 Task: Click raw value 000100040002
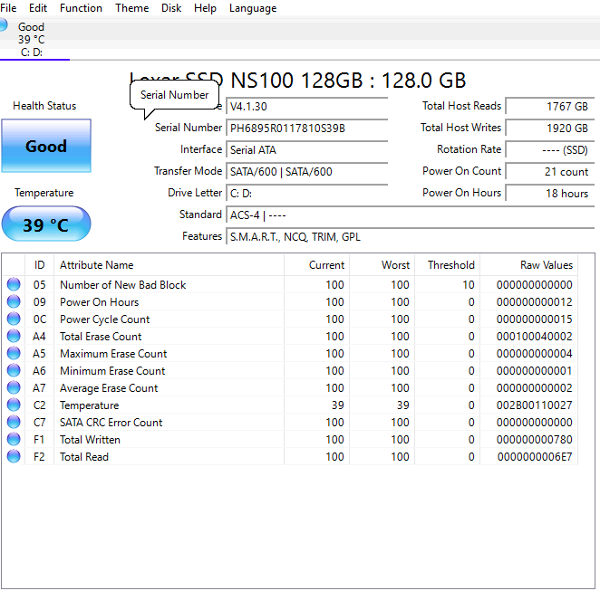point(534,337)
